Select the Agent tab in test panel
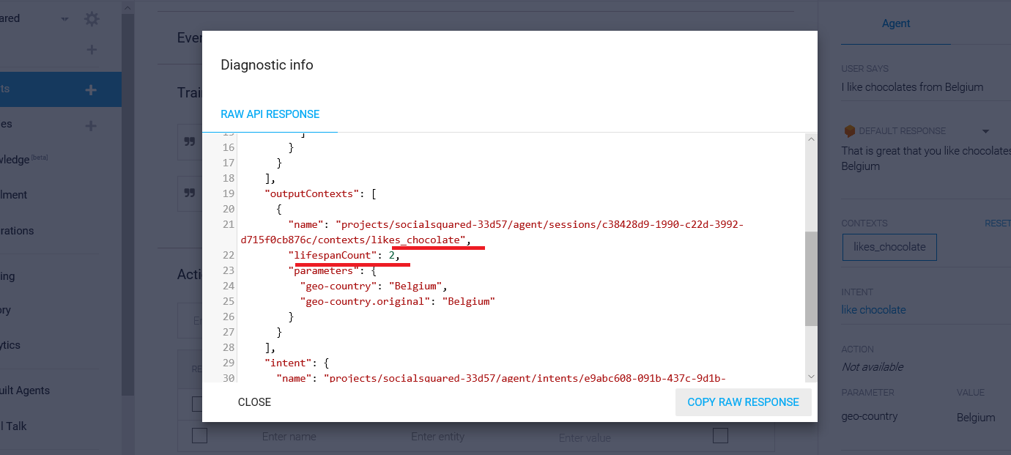Image resolution: width=1011 pixels, height=455 pixels. (896, 23)
